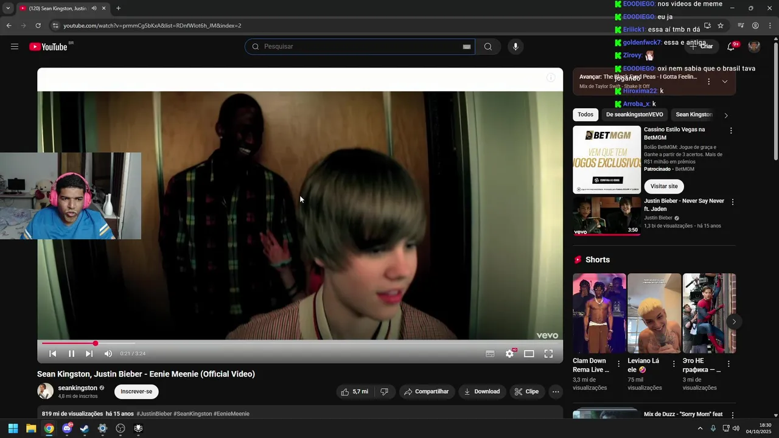Select the Sean Kingston chip
This screenshot has height=438, width=779.
(x=694, y=114)
